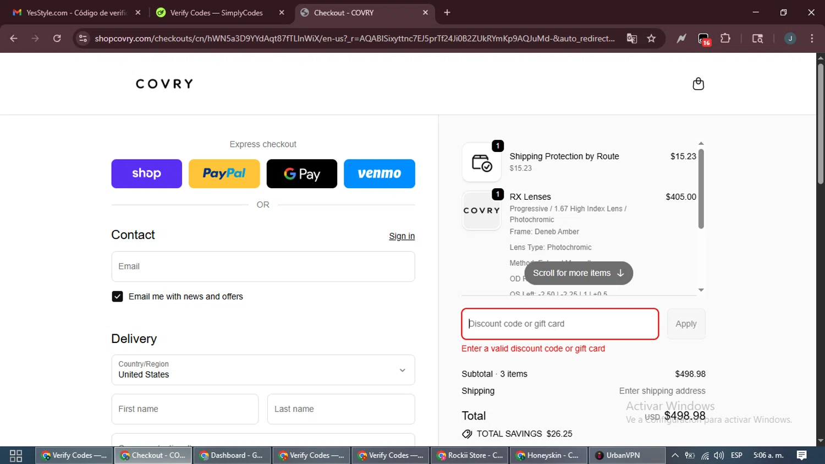Click the Apply discount button
Viewport: 825px width, 464px height.
click(686, 324)
